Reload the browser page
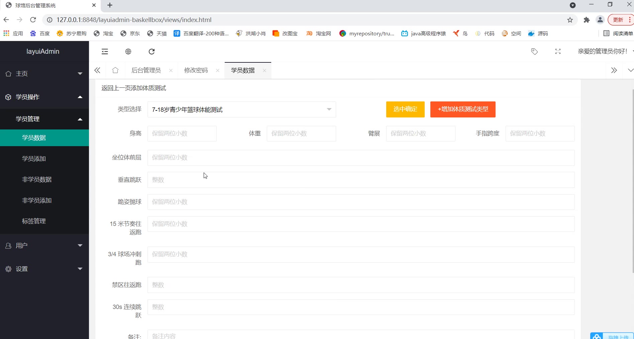 (33, 20)
